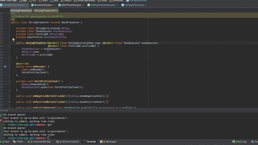258x145 pixels.
Task: Click the VotingPresenter class breadcrumb
Action: pyautogui.click(x=21, y=10)
